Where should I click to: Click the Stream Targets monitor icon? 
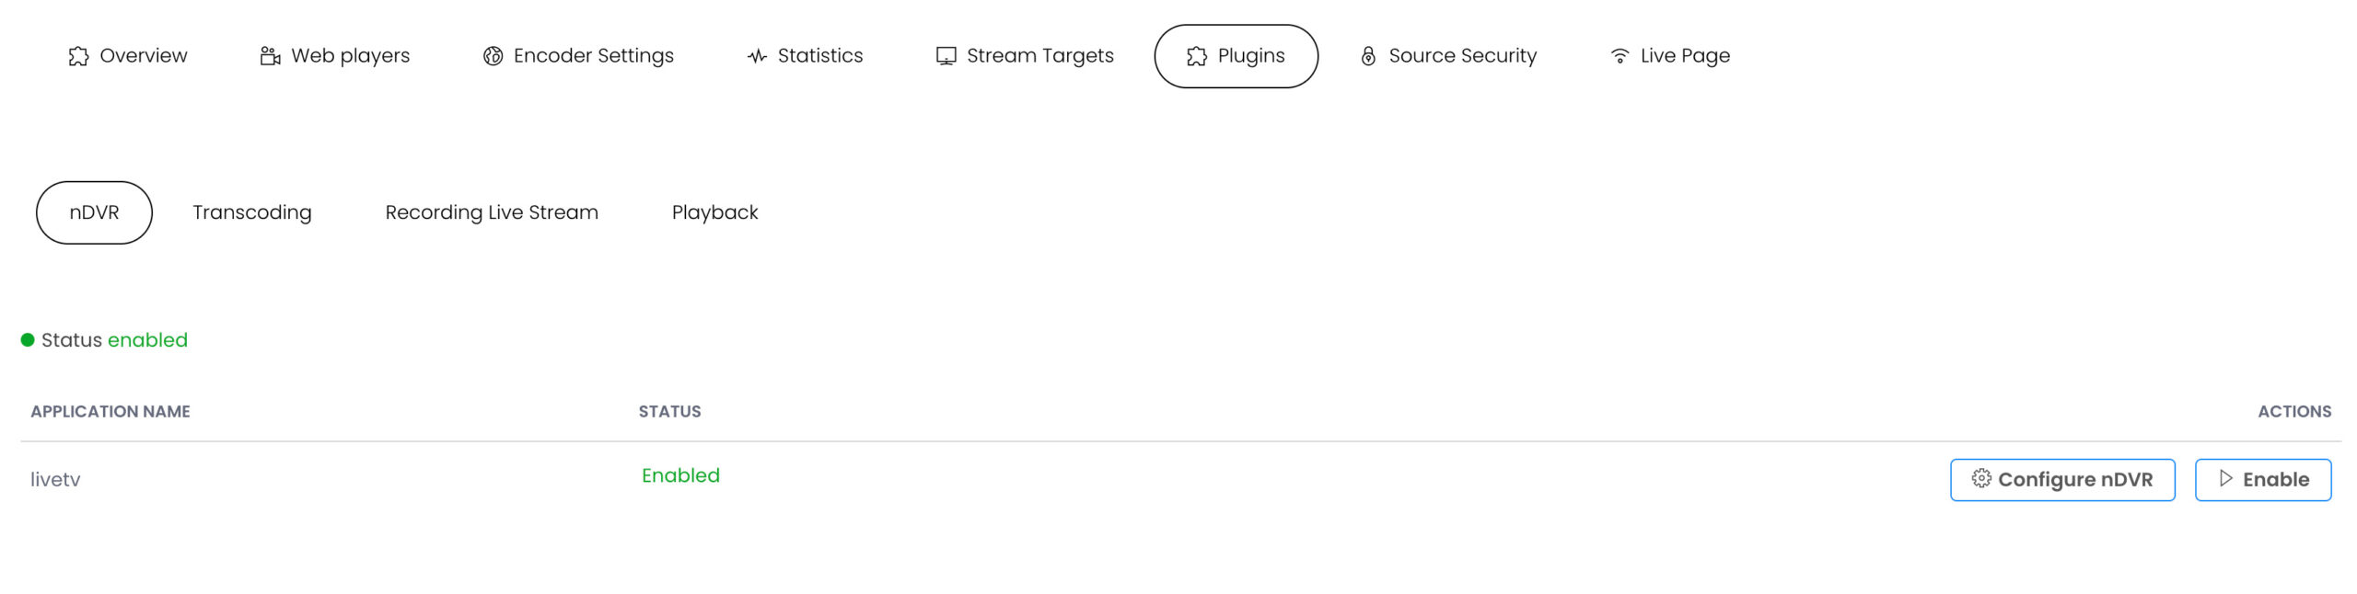(946, 56)
